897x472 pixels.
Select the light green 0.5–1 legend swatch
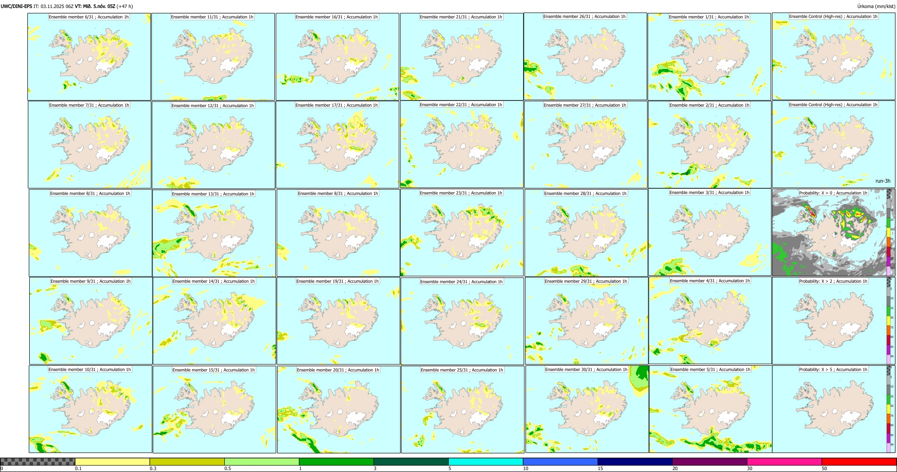pyautogui.click(x=262, y=462)
